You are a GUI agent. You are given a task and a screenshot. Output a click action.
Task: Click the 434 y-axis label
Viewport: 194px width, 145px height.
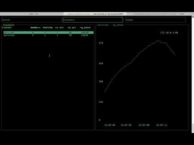click(101, 63)
